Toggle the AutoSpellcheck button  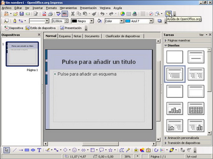click(65, 14)
